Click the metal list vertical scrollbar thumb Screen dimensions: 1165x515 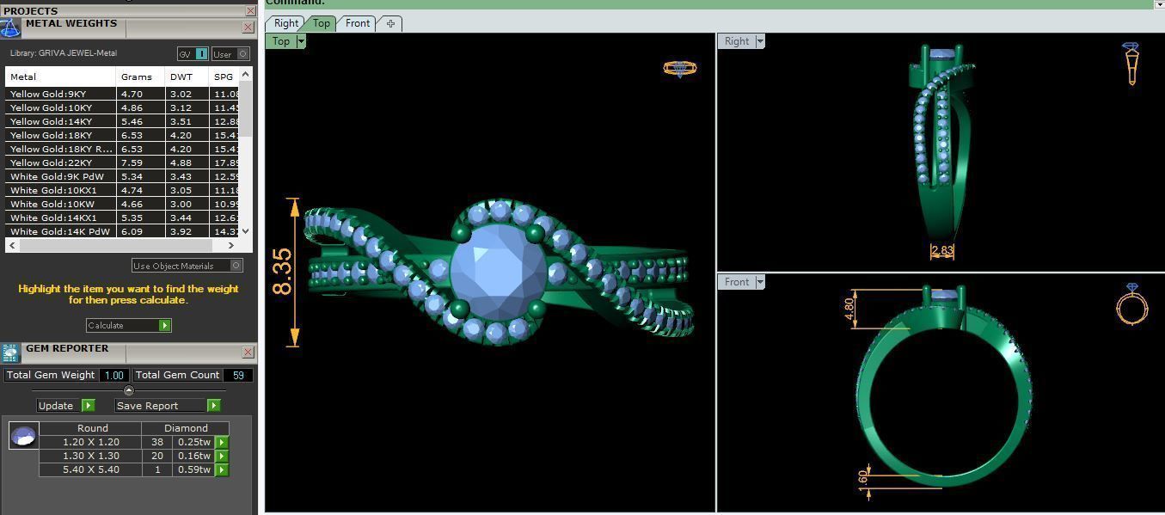pyautogui.click(x=246, y=109)
